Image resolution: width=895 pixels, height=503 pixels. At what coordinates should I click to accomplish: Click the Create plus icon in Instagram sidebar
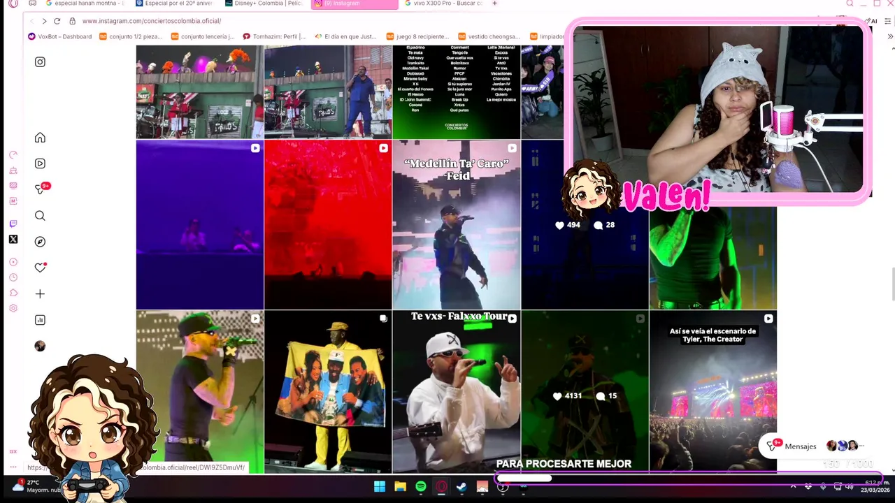(40, 294)
